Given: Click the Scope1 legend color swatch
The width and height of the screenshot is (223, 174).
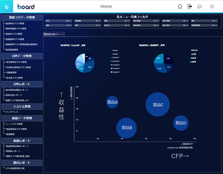Looking at the screenshot, I should [x=111, y=51].
